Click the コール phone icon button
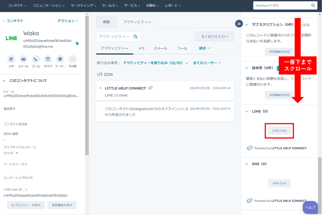Viewport: 322px width, 215px height. [x=36, y=60]
